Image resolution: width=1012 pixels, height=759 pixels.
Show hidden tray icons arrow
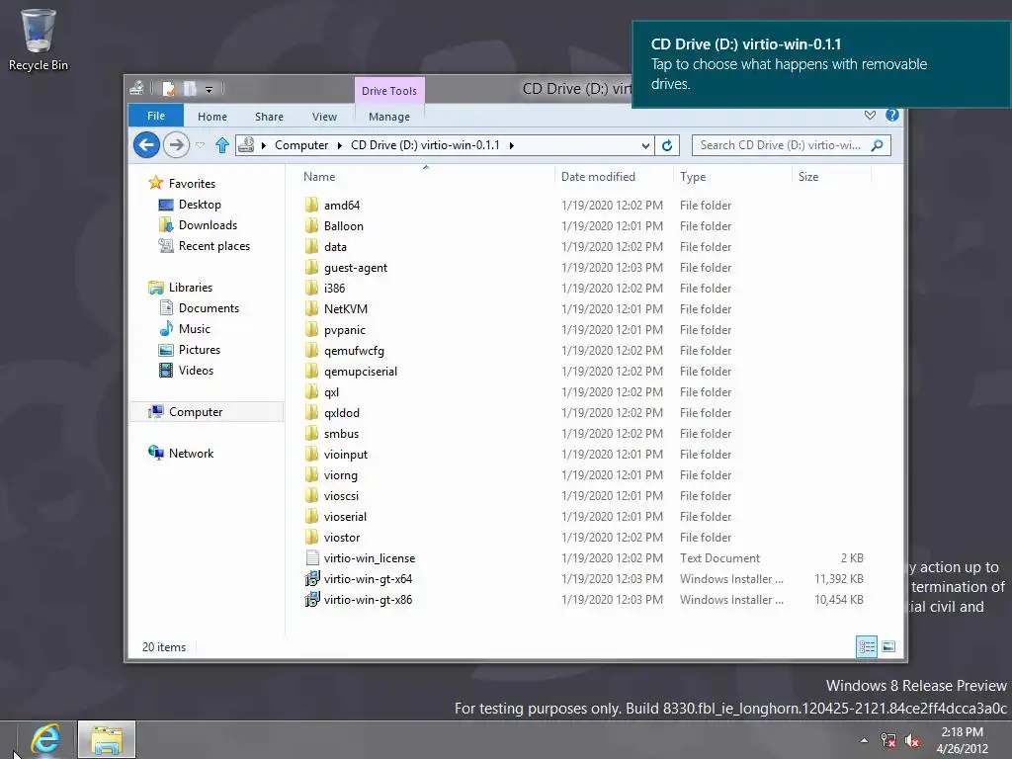[864, 741]
